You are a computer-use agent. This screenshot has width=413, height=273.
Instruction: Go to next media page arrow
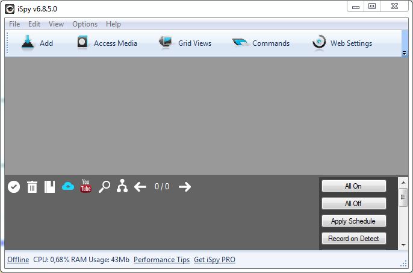tap(185, 187)
